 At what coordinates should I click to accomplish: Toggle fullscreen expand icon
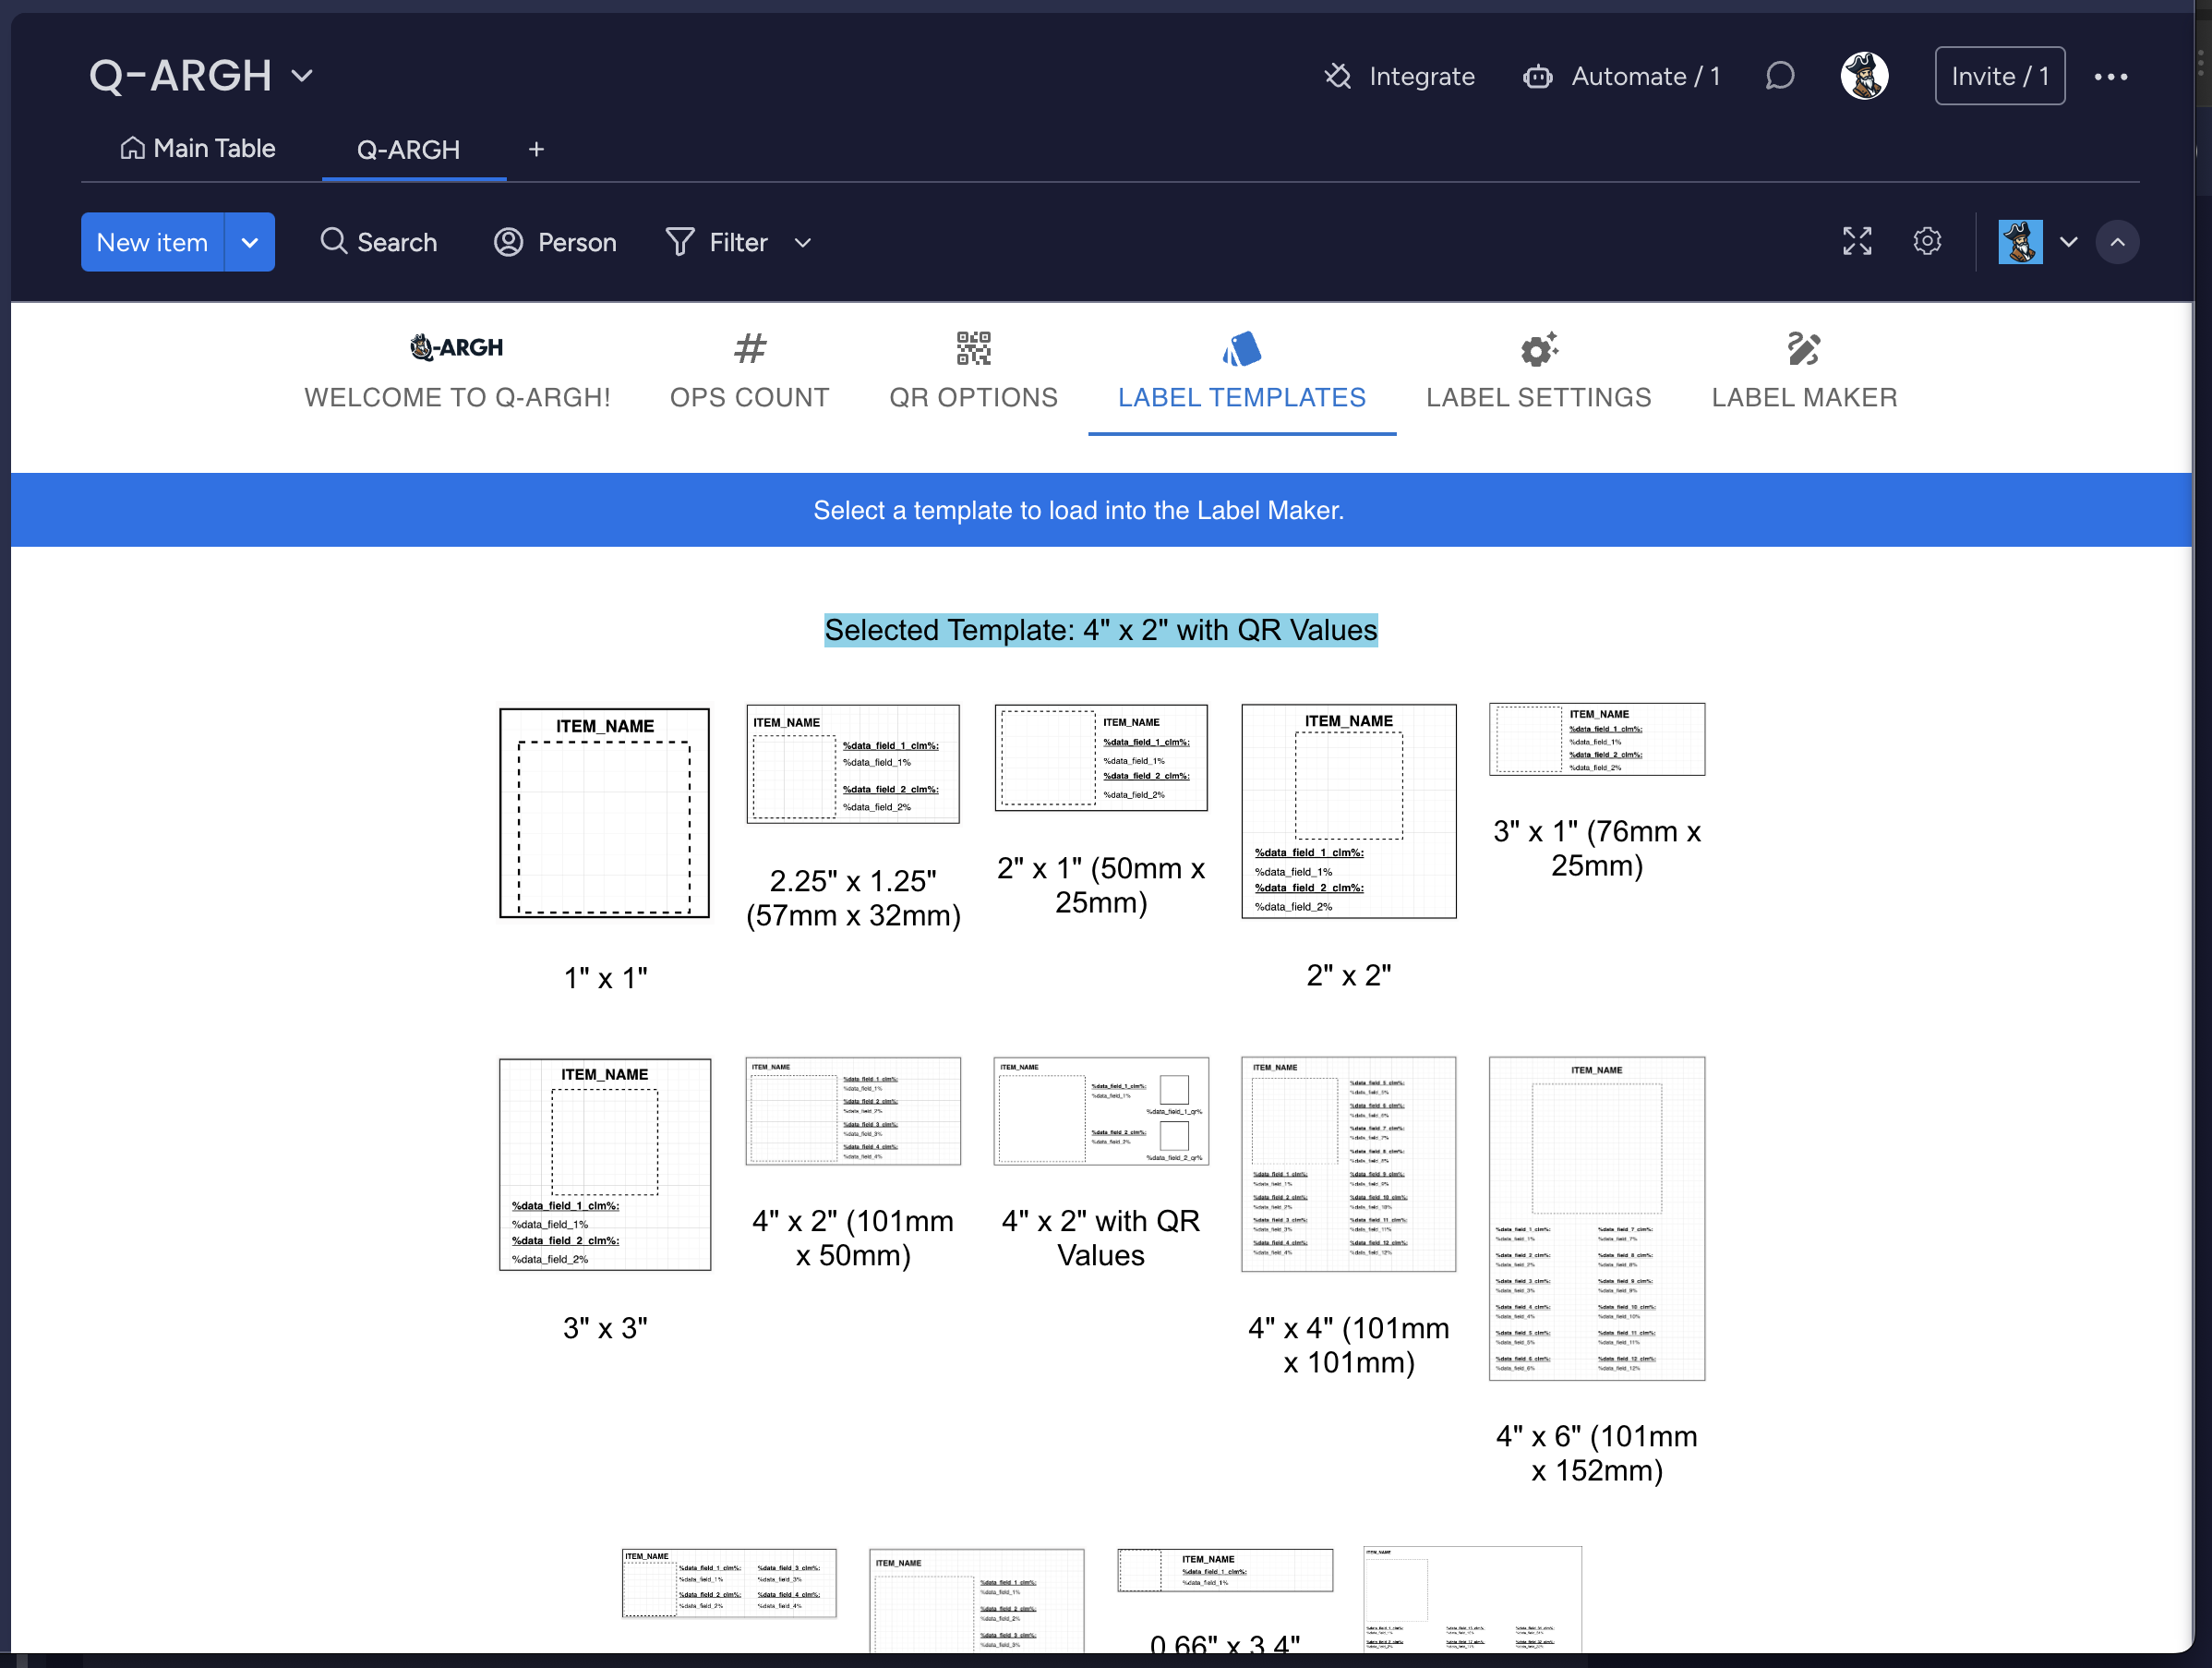(x=1857, y=241)
